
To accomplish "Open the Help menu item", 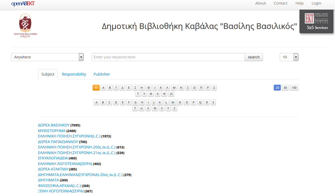I will (299, 3).
